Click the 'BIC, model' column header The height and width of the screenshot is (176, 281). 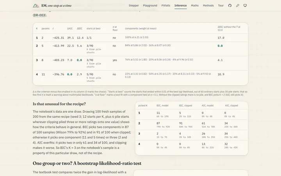pos(162,106)
